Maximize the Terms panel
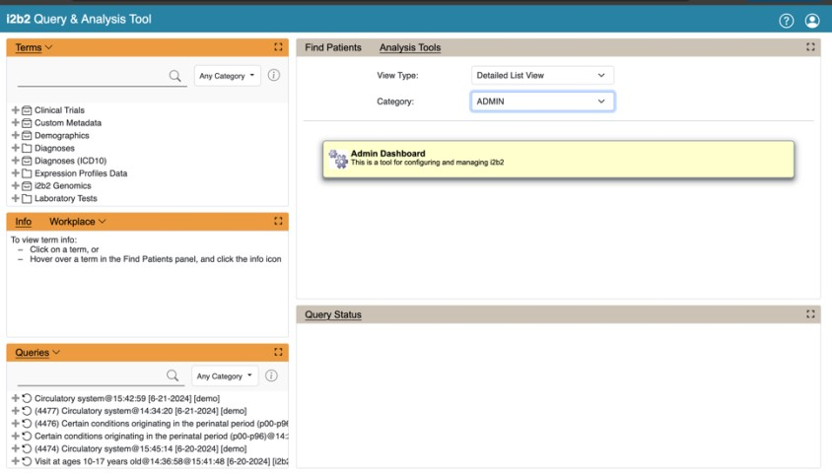The image size is (832, 475). coord(278,47)
